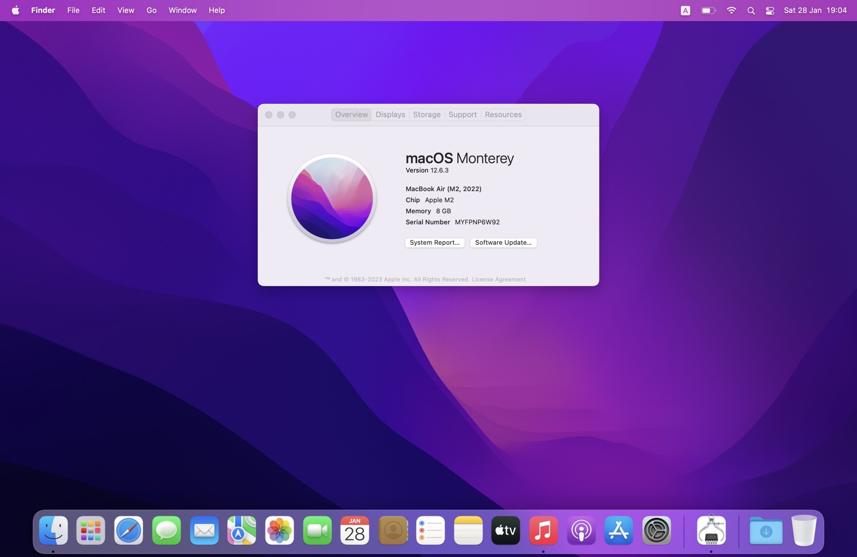
Task: Open FaceTime from the Dock
Action: click(x=317, y=531)
